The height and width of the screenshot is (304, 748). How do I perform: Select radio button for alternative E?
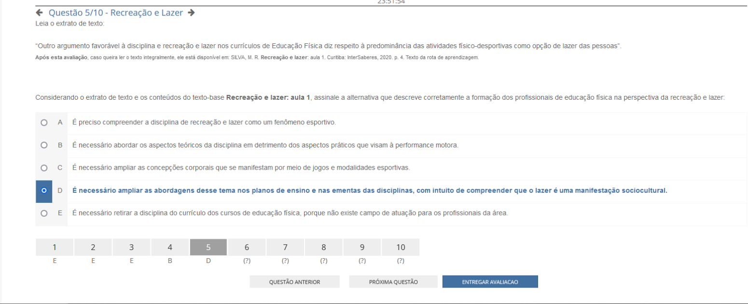[x=44, y=213]
